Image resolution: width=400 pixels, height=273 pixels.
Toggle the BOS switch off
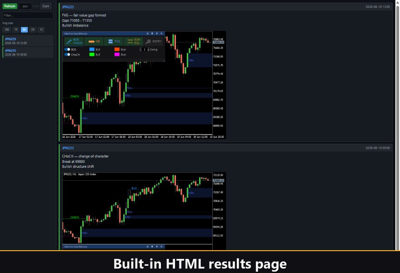[x=67, y=50]
